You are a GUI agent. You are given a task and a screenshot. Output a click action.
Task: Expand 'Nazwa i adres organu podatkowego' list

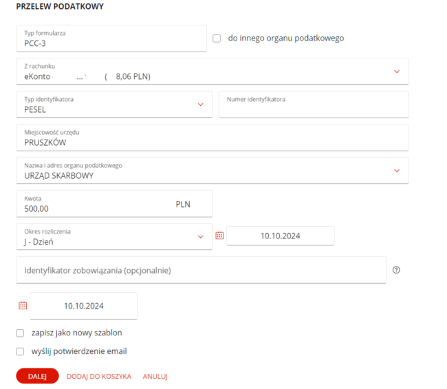click(397, 170)
